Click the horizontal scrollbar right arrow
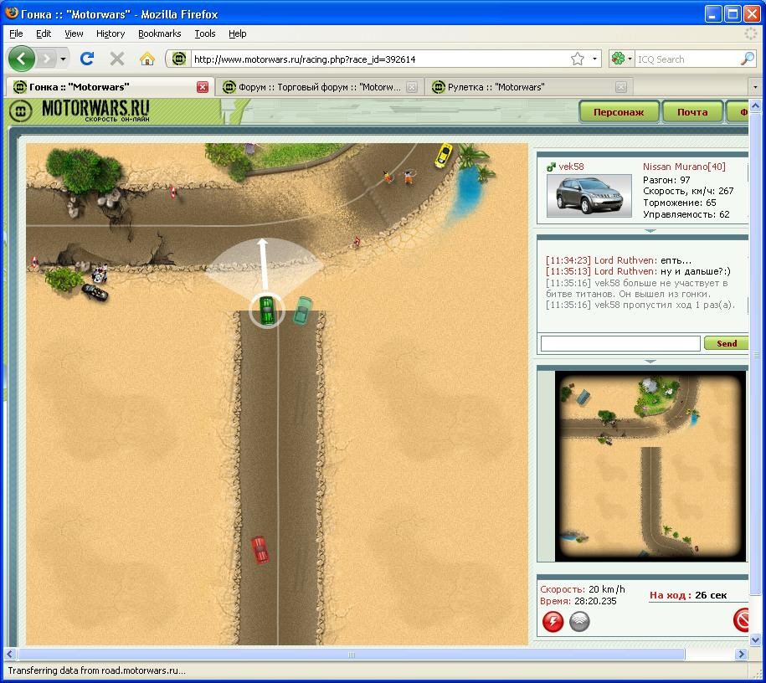 coord(742,655)
